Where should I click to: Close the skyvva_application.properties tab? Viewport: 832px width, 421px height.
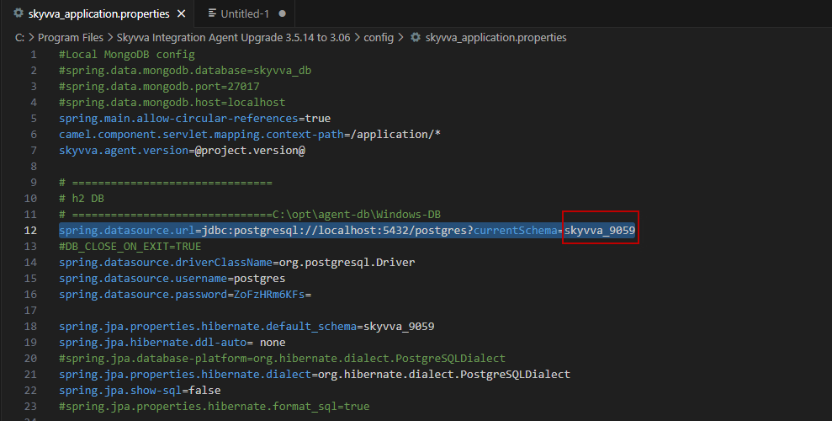tap(180, 14)
